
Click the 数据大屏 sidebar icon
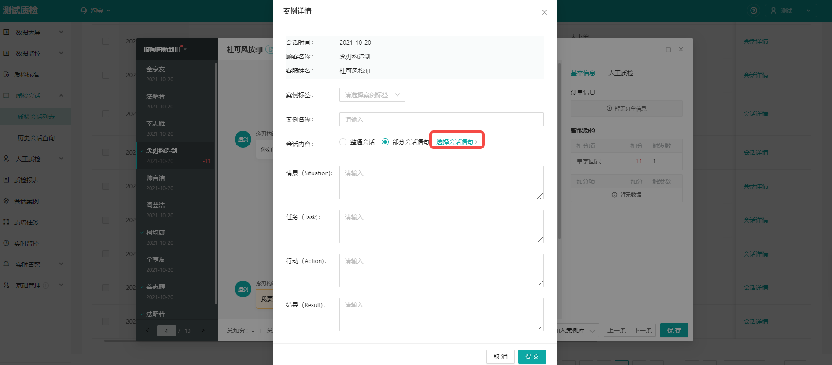point(7,32)
